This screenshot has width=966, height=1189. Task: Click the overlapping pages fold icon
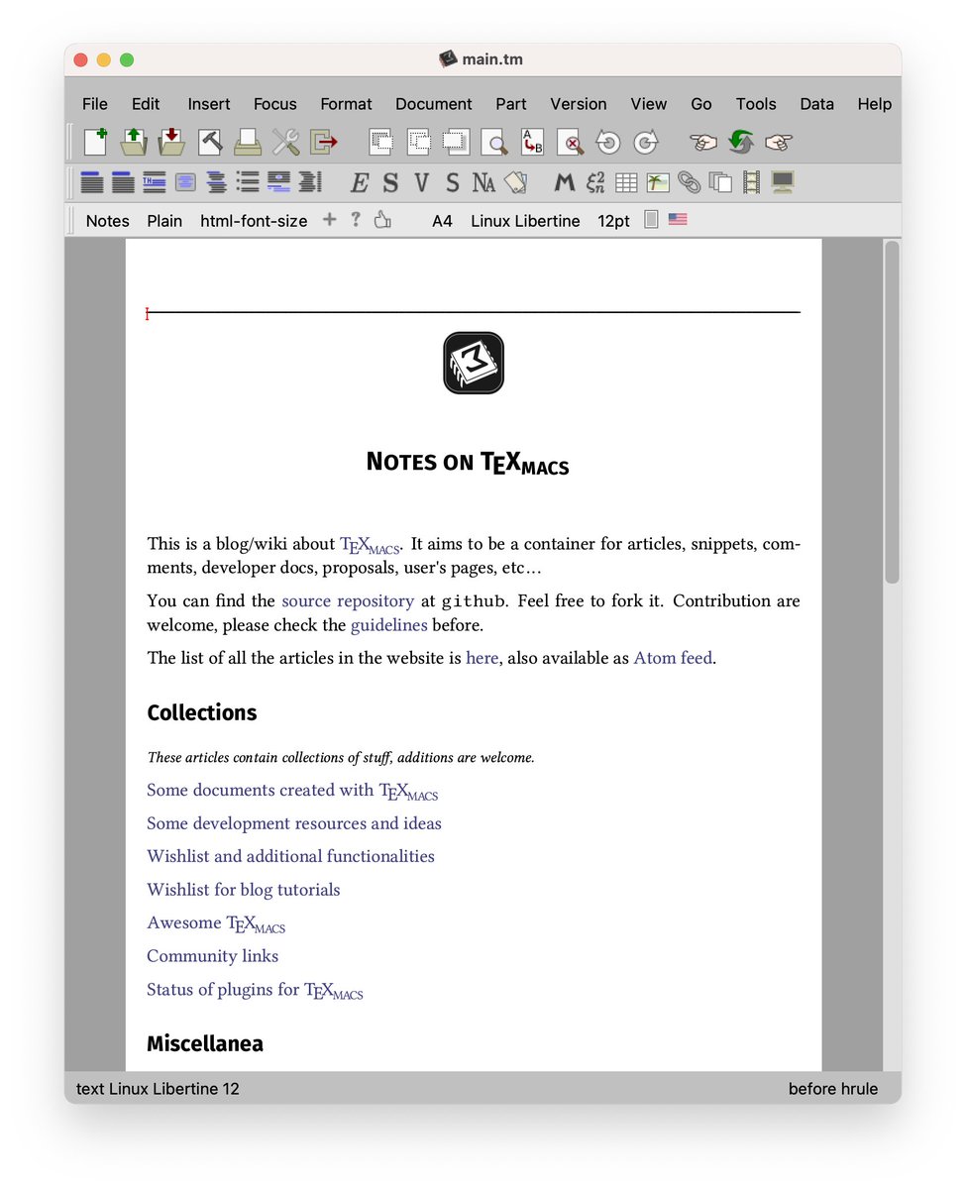point(720,182)
